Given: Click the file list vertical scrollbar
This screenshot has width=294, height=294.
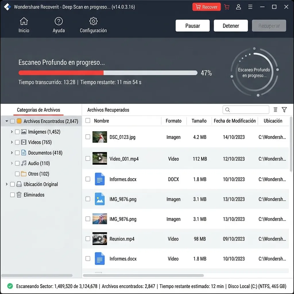Looking at the screenshot, I should [291, 144].
